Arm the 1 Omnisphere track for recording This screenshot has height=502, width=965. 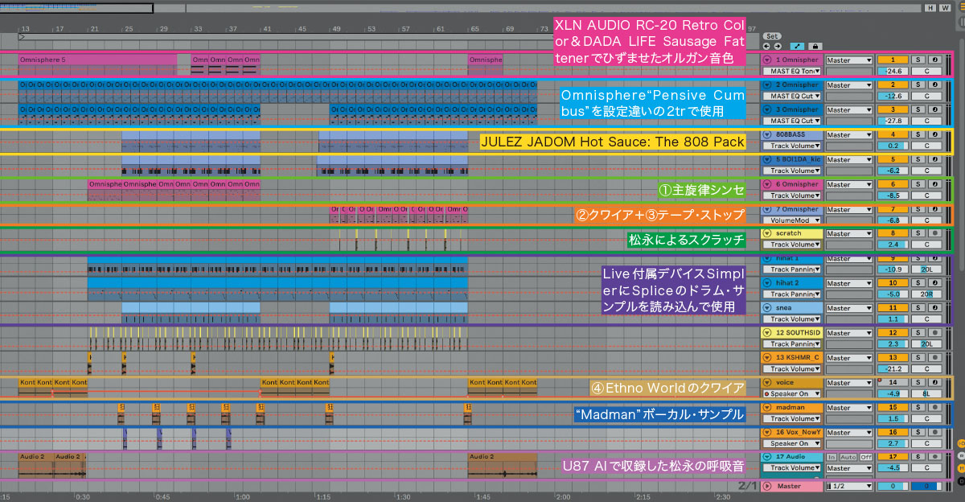click(935, 60)
